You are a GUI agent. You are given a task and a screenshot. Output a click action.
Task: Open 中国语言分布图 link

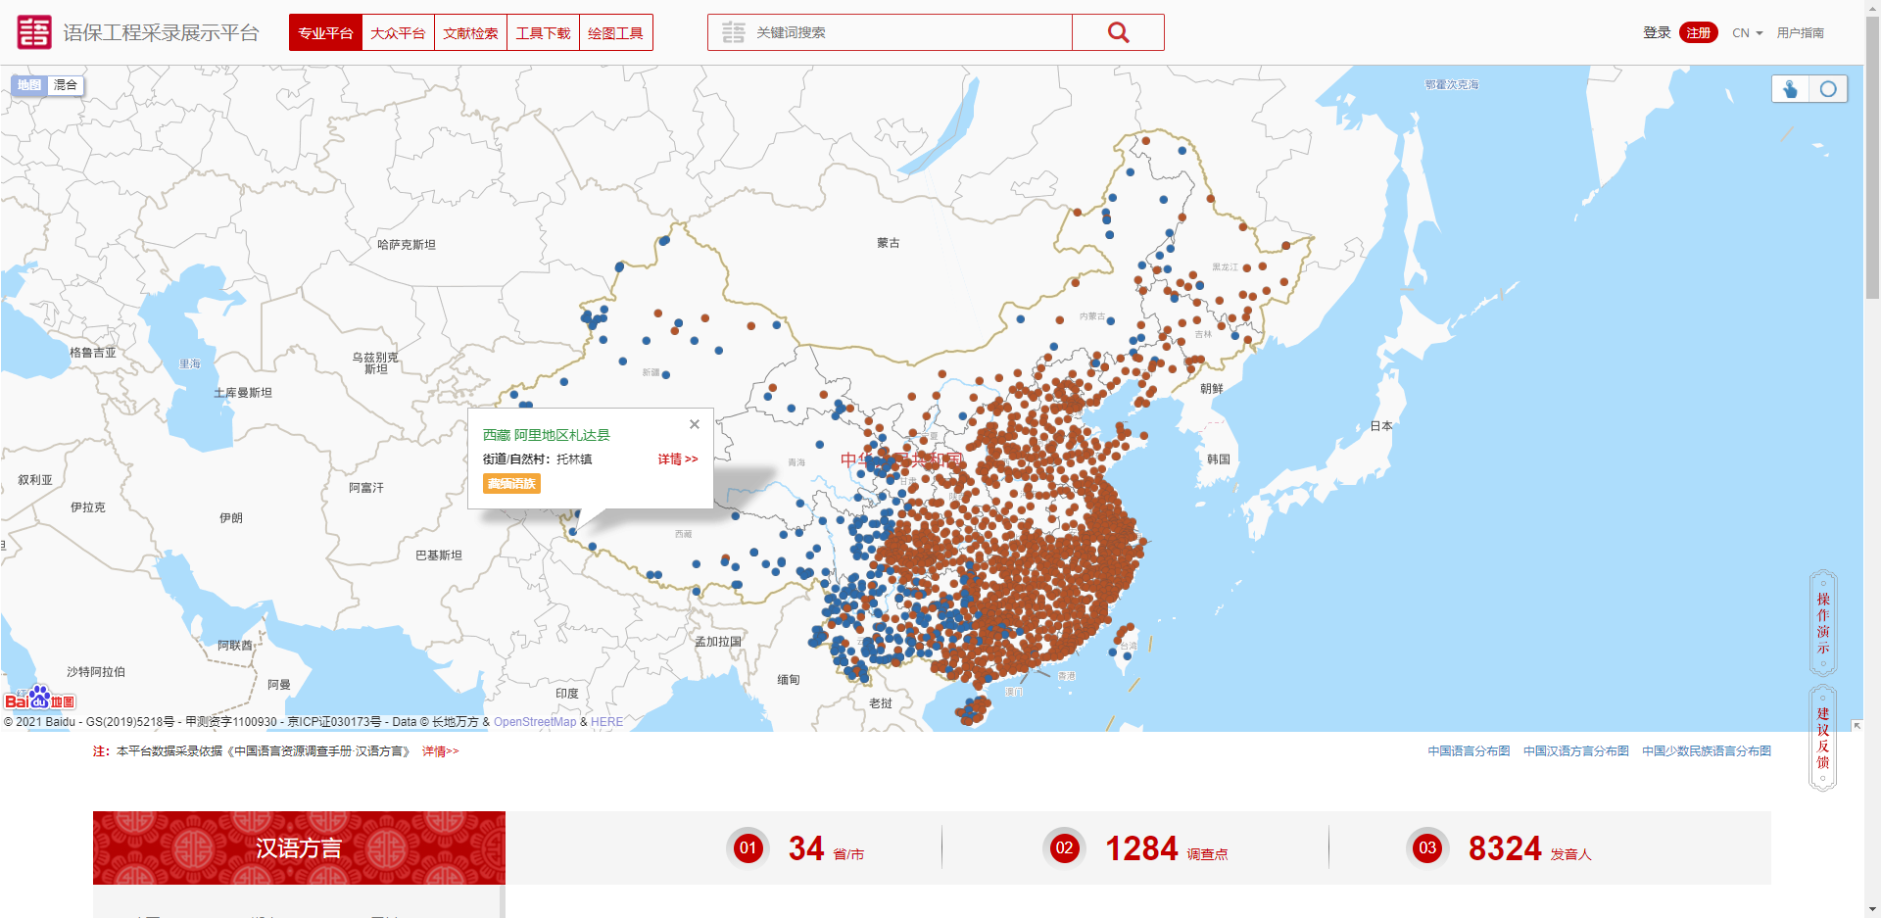1469,751
